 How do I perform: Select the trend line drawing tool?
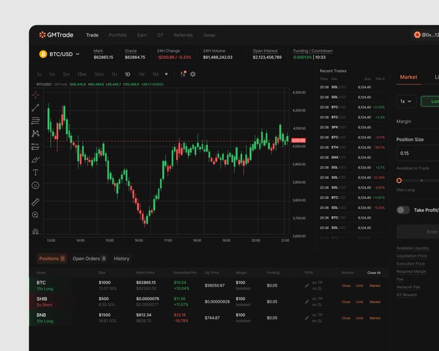[x=36, y=108]
